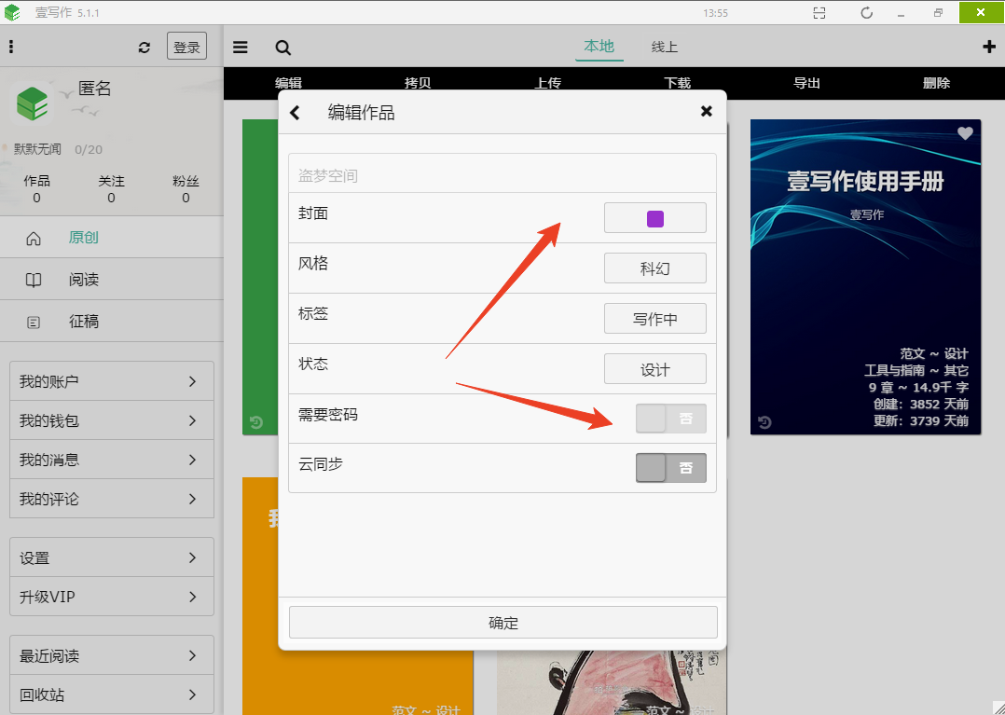Click the 粉丝 count in profile
This screenshot has height=715, width=1005.
(186, 189)
